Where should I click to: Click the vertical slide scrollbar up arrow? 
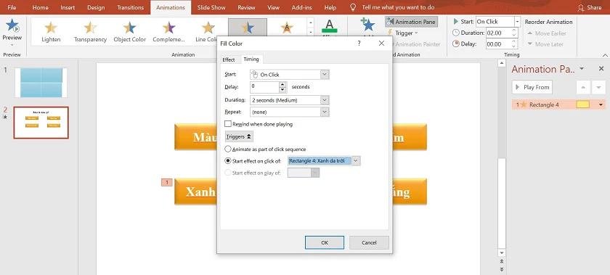(502, 63)
